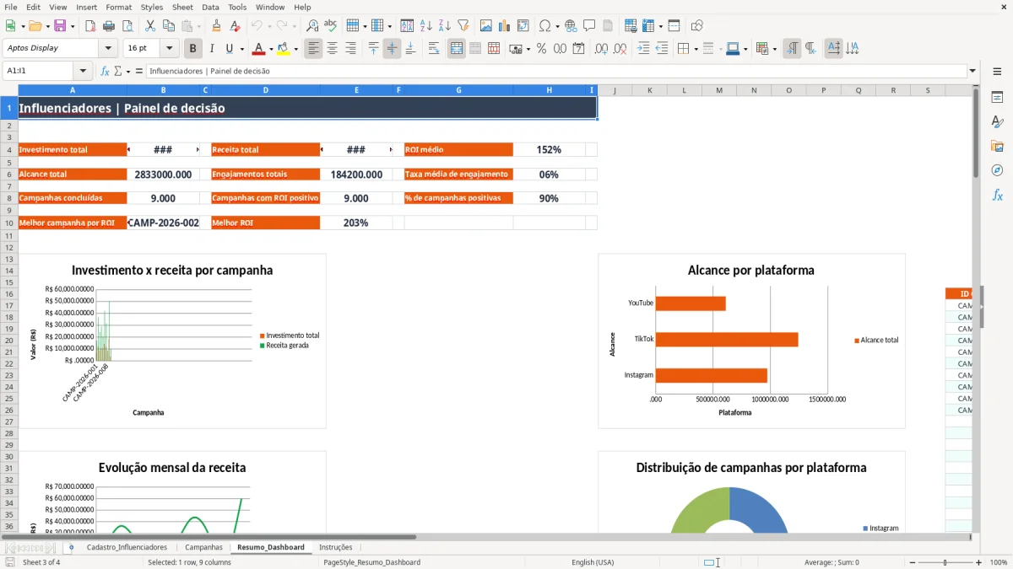Click the Insert Hyperlink icon
This screenshot has height=569, width=1013.
coord(571,26)
